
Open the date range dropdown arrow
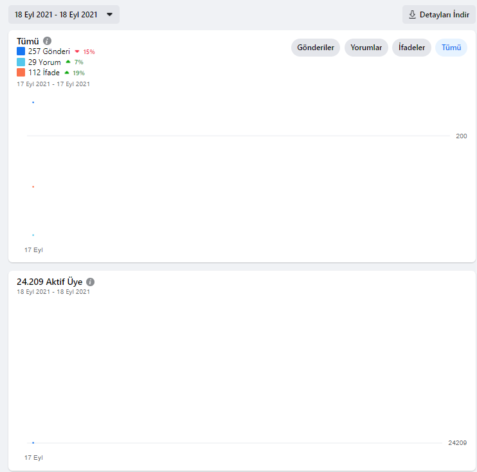[109, 15]
